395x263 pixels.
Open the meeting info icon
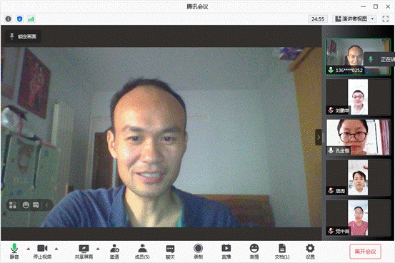(9, 19)
